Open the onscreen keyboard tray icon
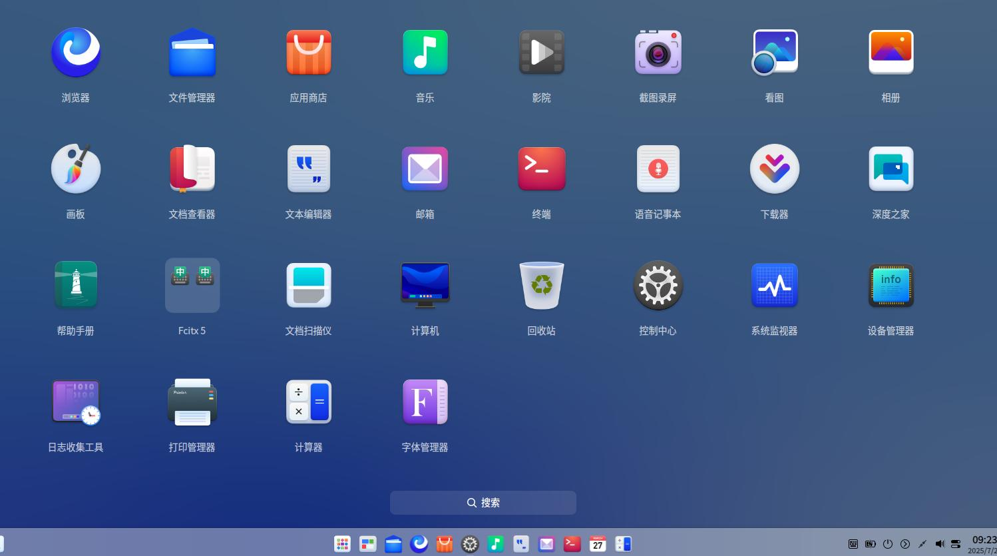Image resolution: width=997 pixels, height=556 pixels. point(853,544)
